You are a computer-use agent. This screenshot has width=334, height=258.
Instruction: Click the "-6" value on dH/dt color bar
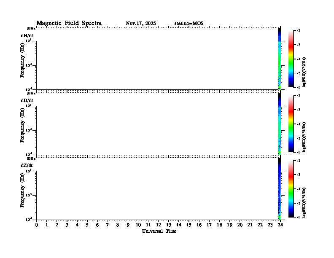point(299,87)
